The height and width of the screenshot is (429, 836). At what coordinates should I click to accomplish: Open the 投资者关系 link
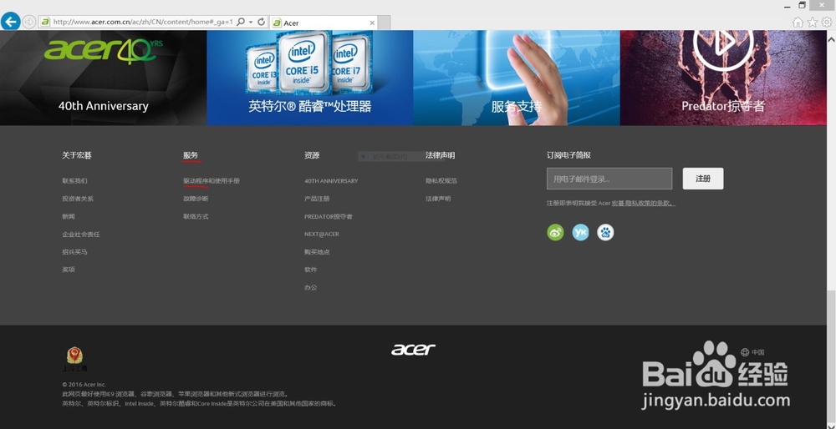(78, 199)
